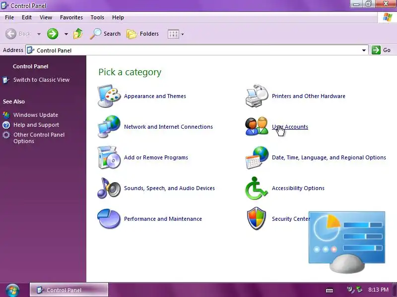
Task: Click Help and Support link
Action: point(36,125)
